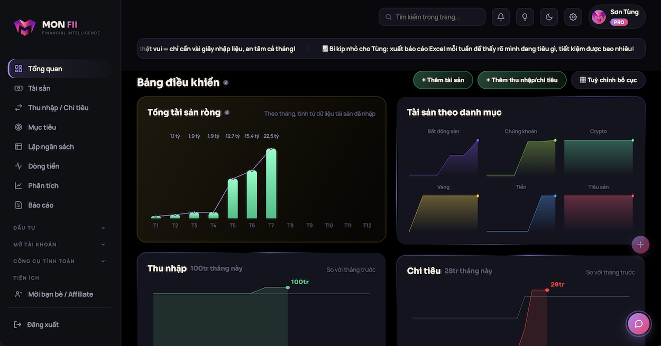Click the Phân tích chart icon
This screenshot has height=346, width=661.
pos(19,186)
